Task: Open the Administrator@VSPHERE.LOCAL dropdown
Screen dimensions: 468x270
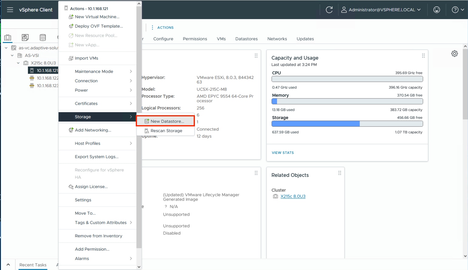Action: tap(381, 9)
